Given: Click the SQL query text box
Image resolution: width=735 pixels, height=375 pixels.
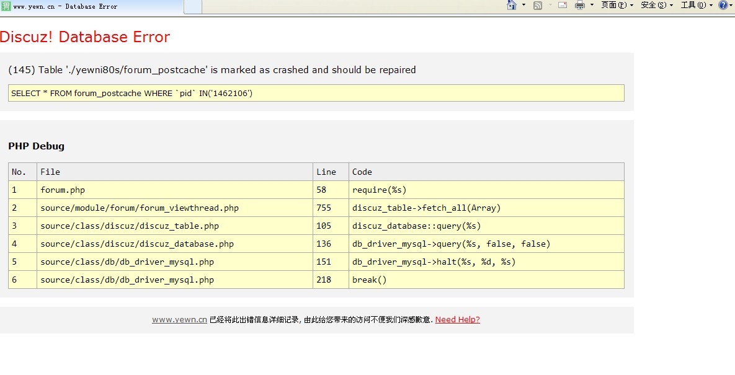Looking at the screenshot, I should pyautogui.click(x=316, y=93).
